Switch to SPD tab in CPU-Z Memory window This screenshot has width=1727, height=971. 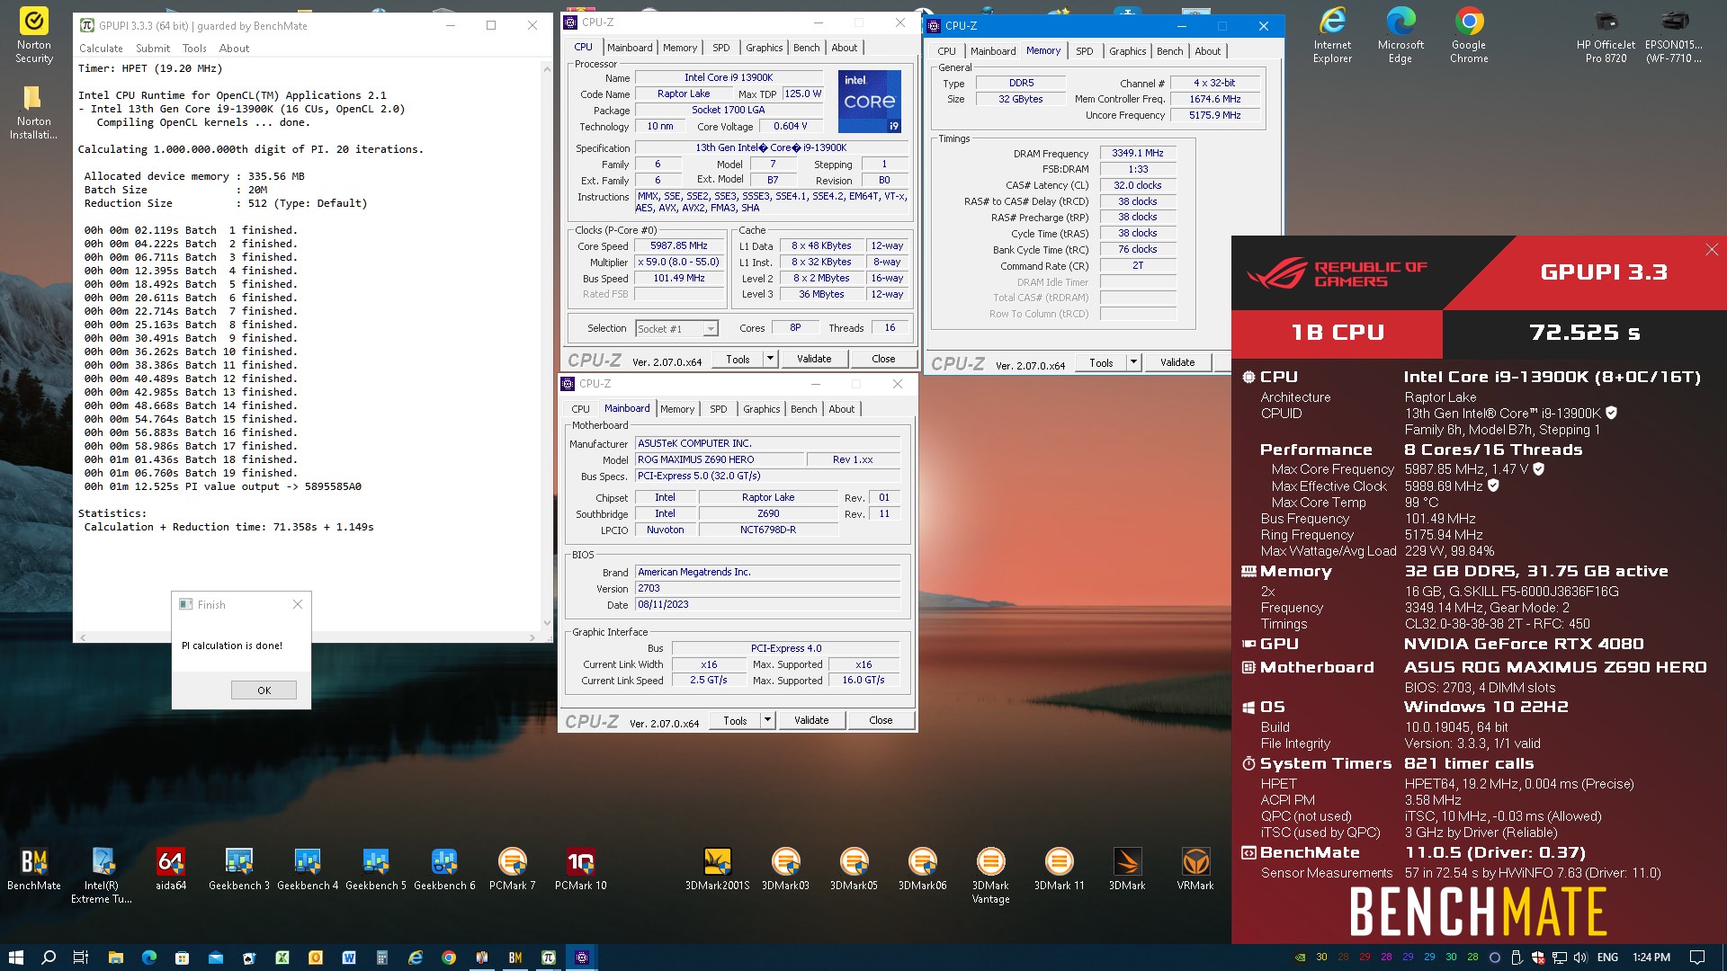pos(1085,51)
